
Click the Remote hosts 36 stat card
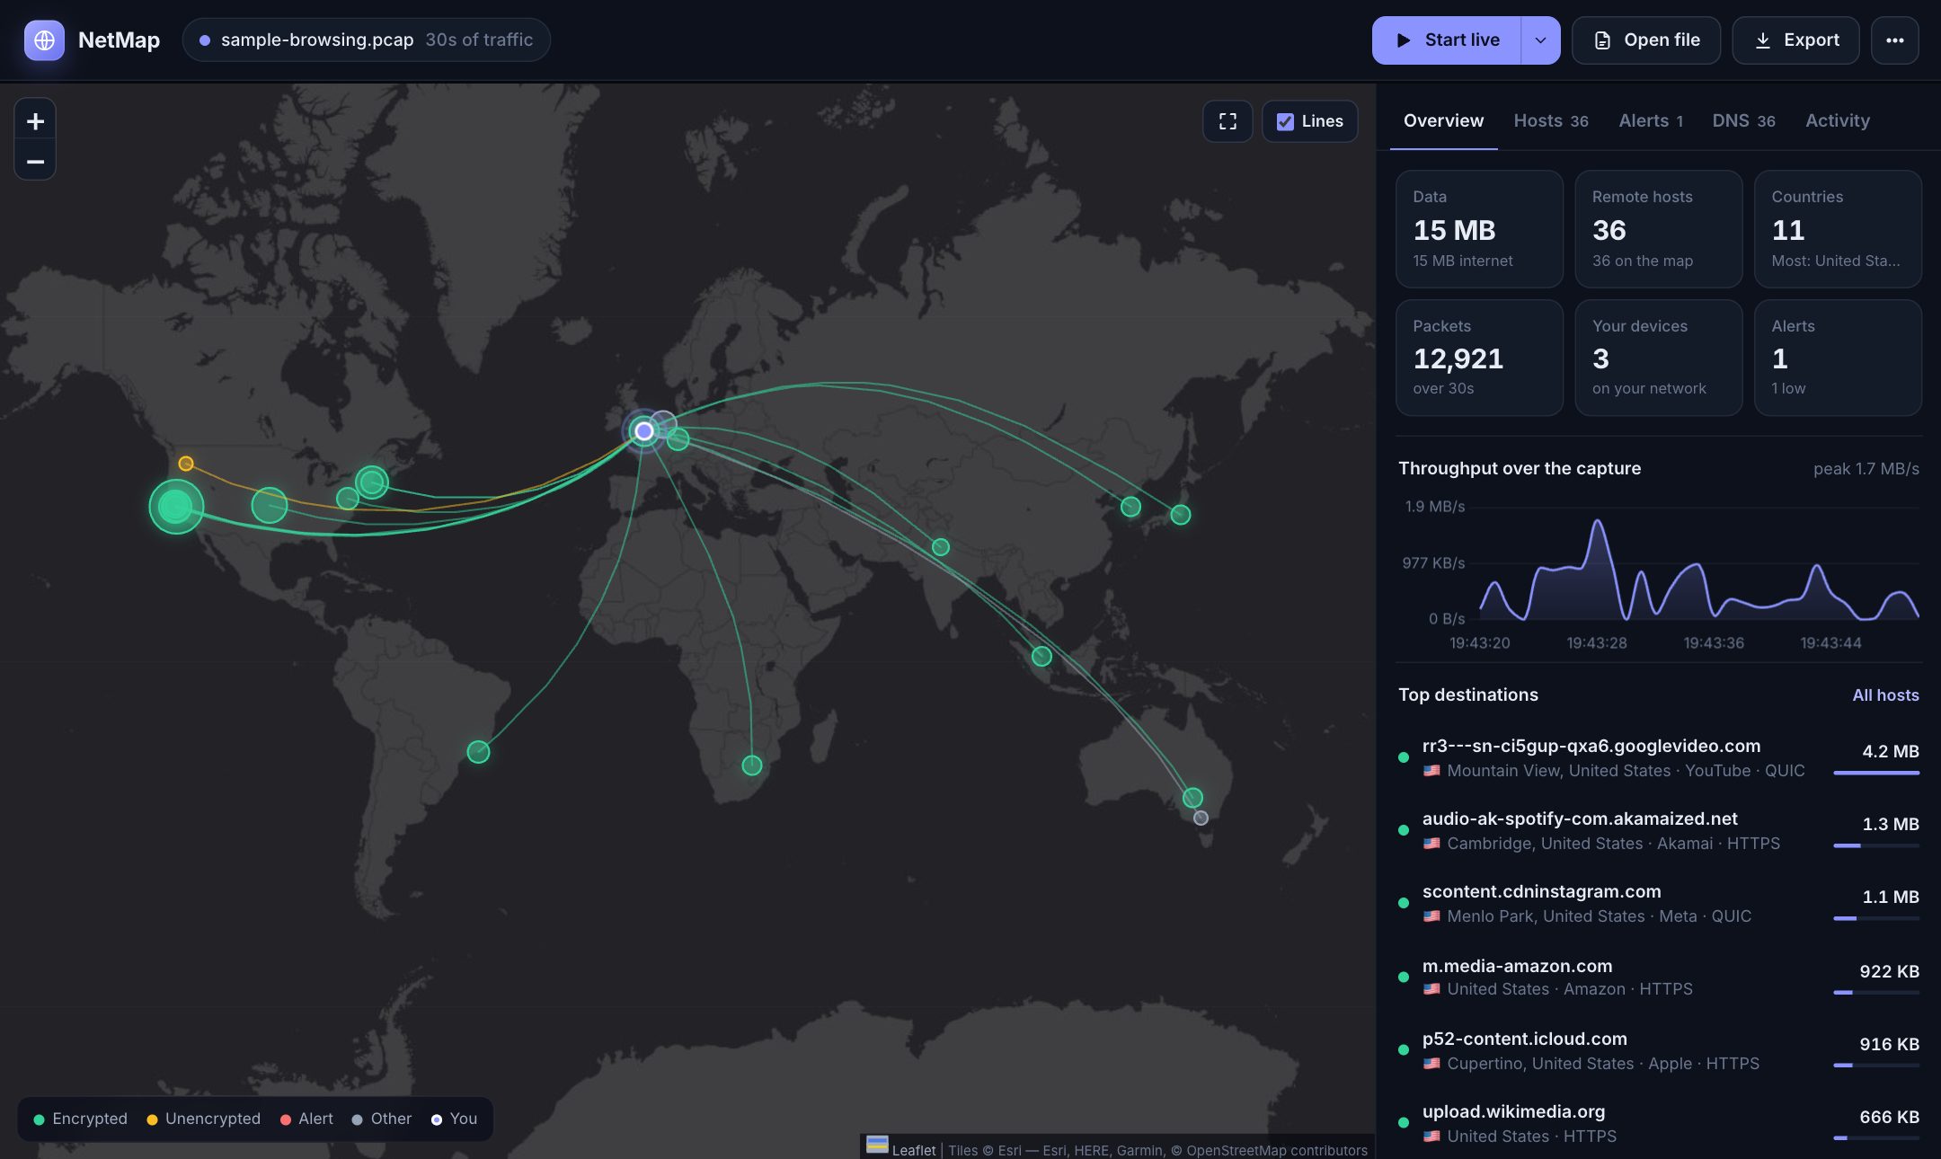(1659, 229)
